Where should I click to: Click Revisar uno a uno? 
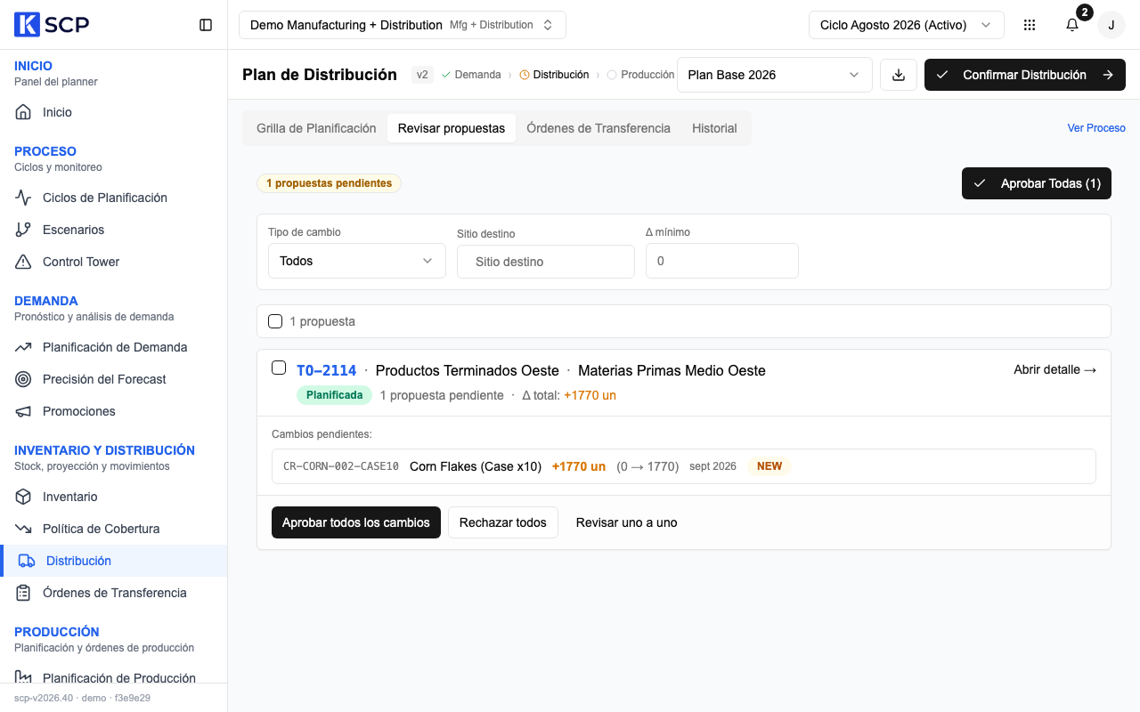coord(627,522)
